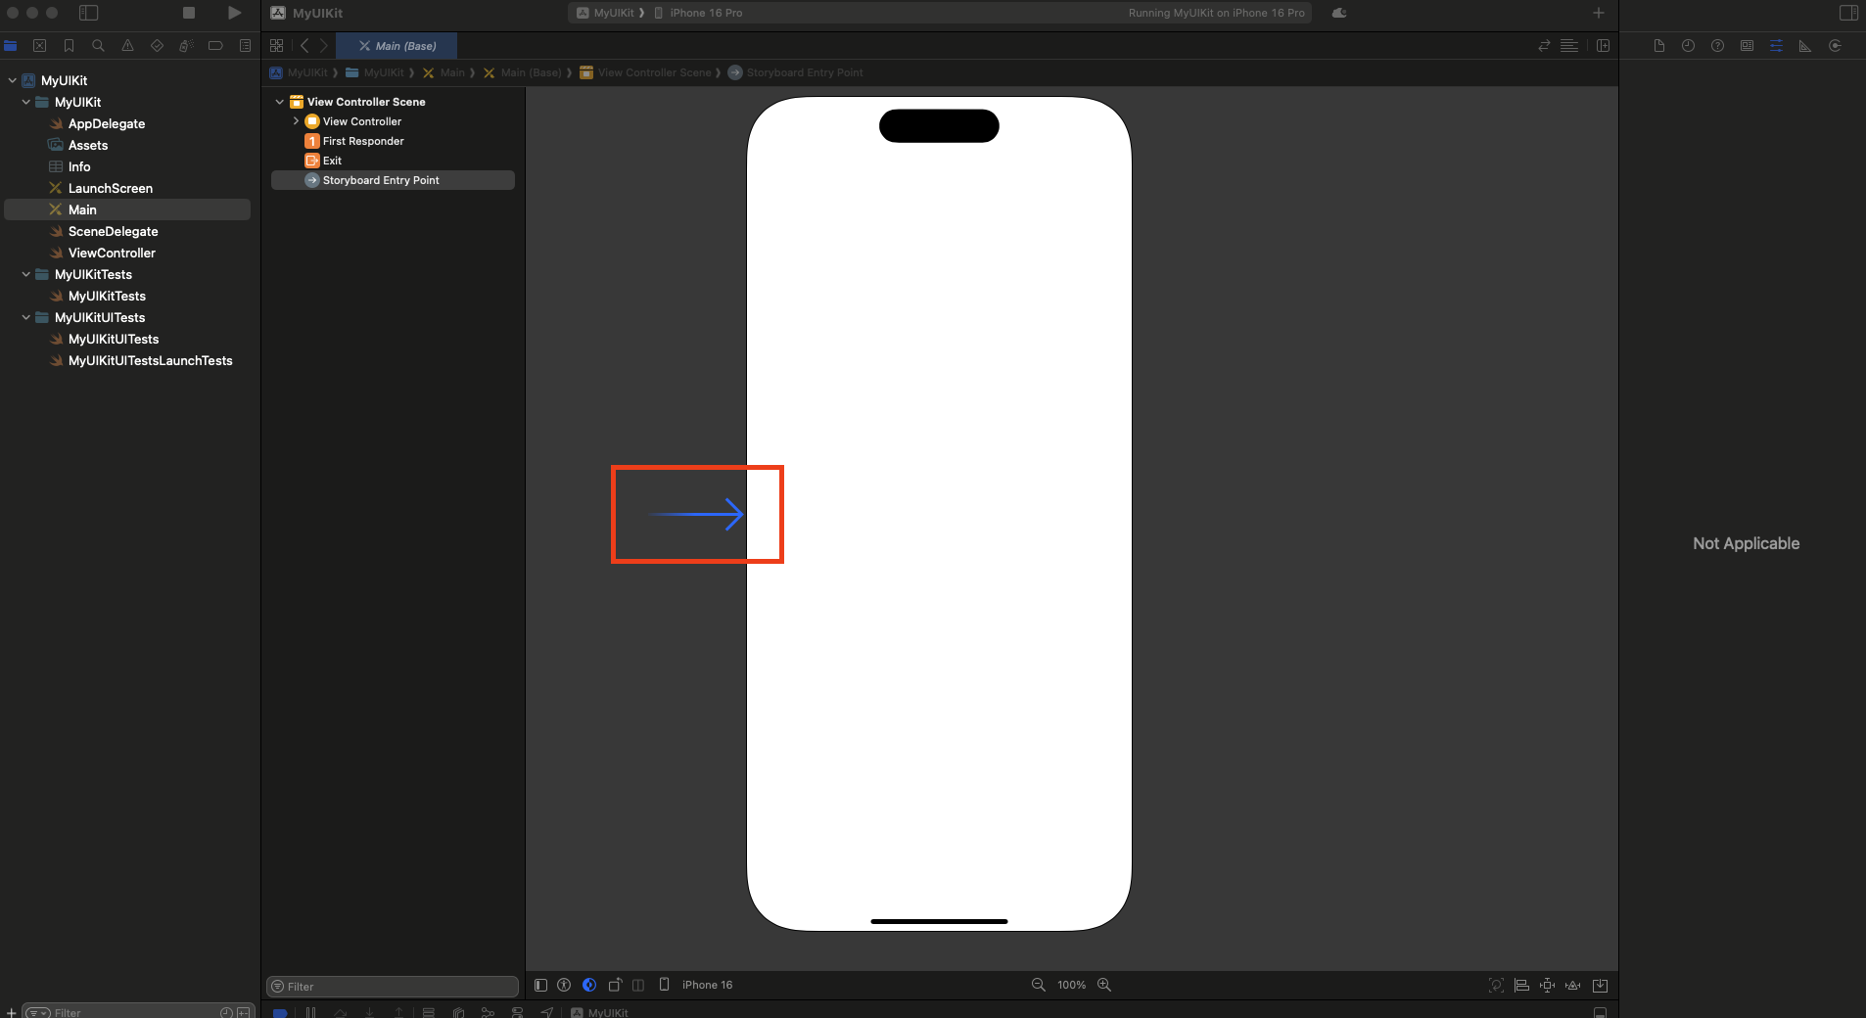Expand the View Controller item
Screen dimensions: 1866x1018
[x=296, y=121]
